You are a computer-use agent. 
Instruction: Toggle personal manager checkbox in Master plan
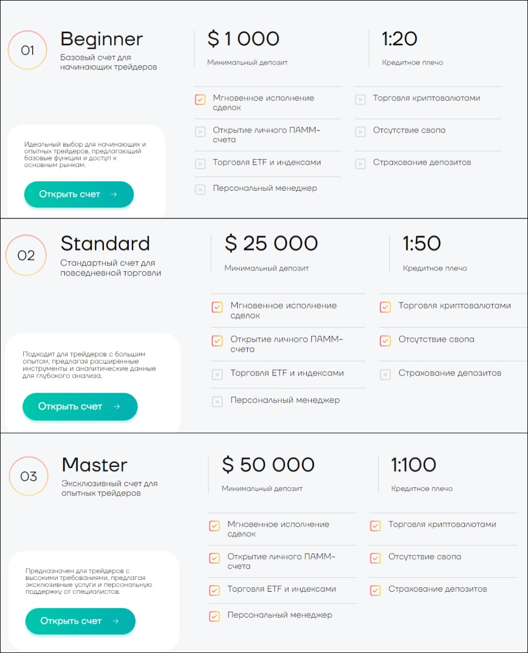tap(215, 617)
